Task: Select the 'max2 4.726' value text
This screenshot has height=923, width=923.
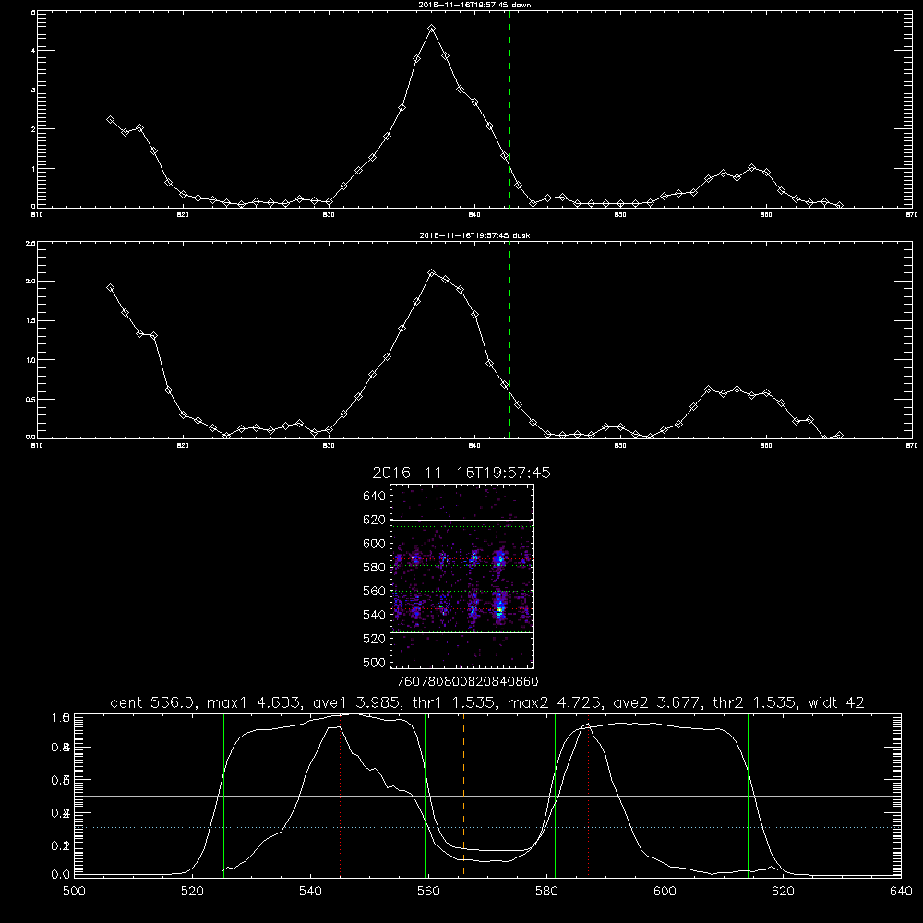Action: [554, 702]
